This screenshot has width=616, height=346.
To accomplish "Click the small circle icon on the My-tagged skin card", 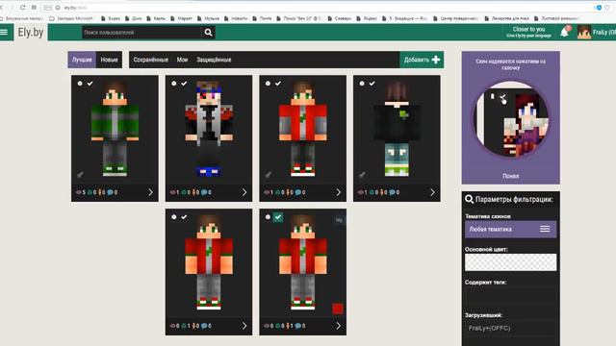I will 268,216.
